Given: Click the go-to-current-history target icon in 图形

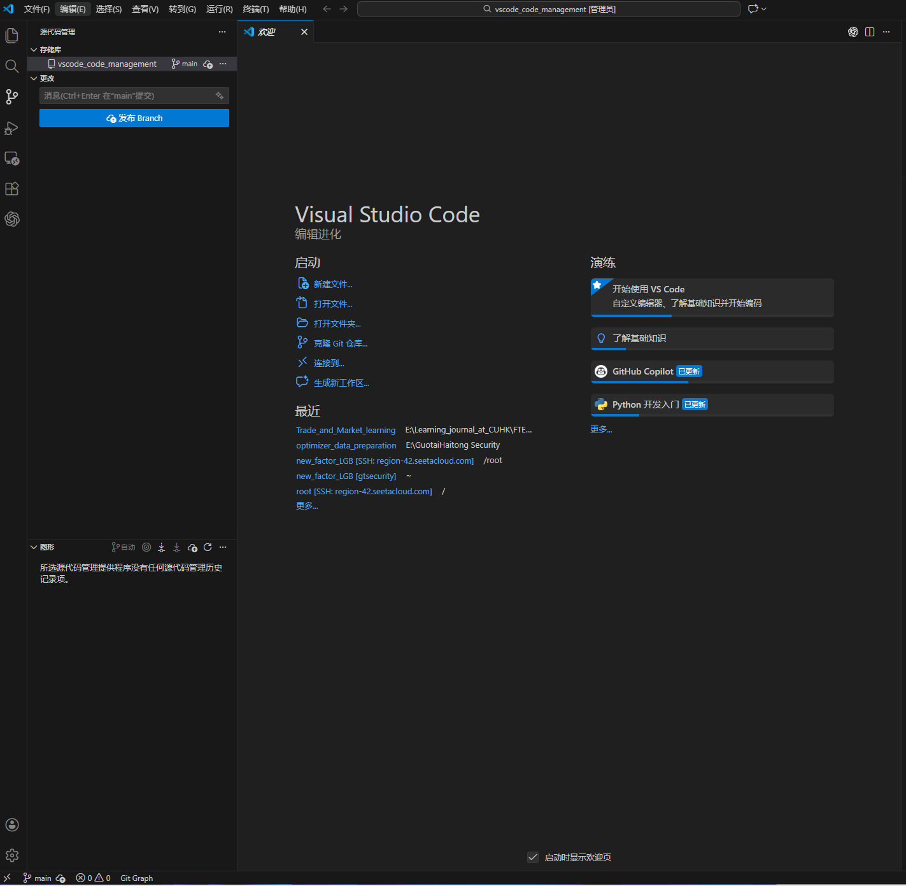Looking at the screenshot, I should (146, 547).
